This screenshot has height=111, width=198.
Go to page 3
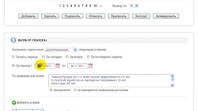tap(67, 6)
